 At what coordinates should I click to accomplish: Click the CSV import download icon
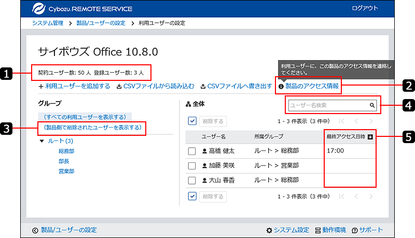coord(119,87)
